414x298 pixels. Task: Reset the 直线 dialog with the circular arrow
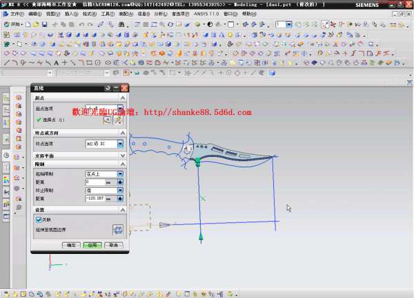[x=108, y=88]
